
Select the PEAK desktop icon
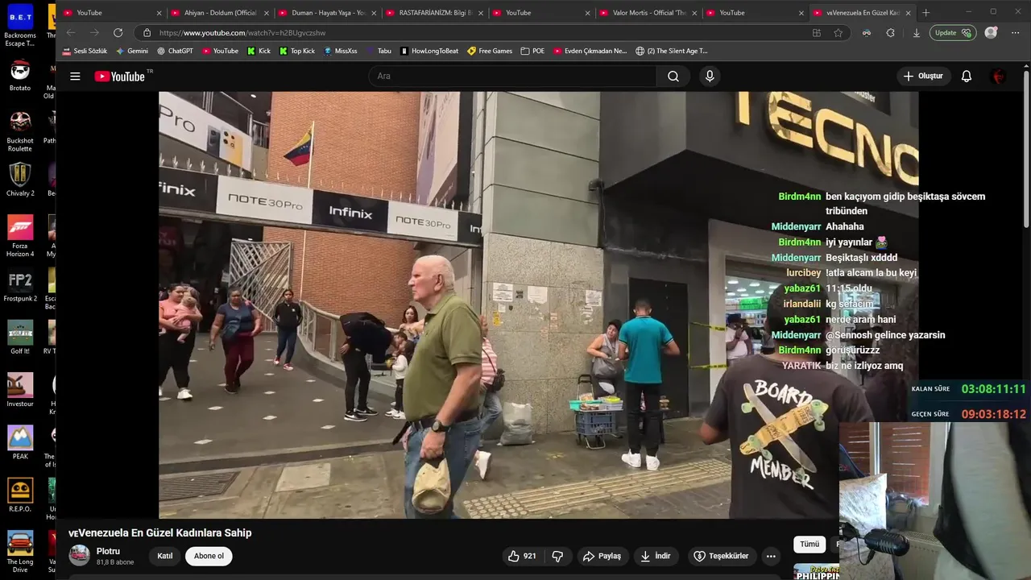click(x=20, y=443)
